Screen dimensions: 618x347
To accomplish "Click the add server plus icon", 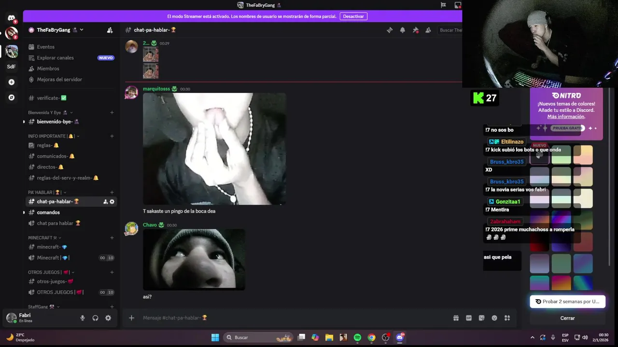I will (12, 82).
